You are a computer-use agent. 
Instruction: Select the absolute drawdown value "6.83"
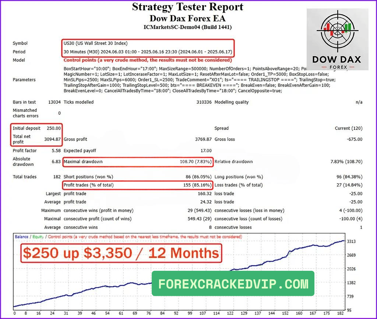[x=56, y=162]
